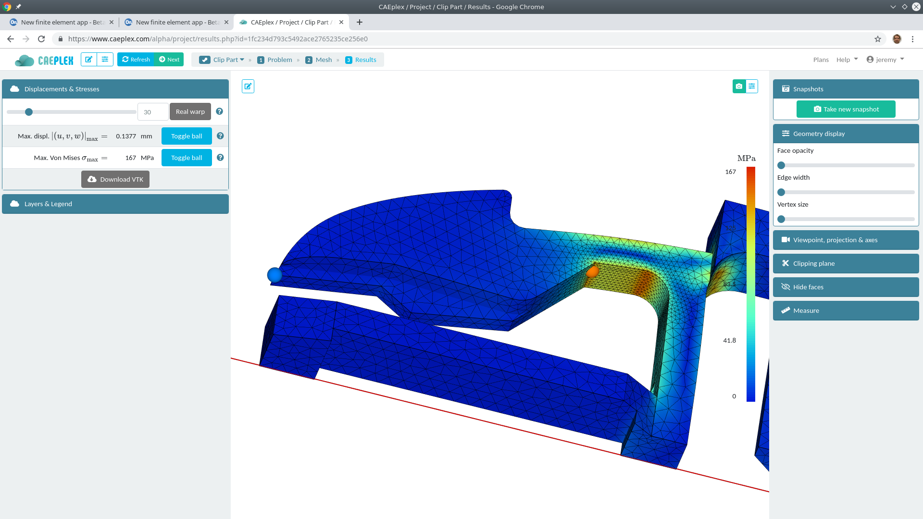Open help icon for Max. Von Mises
This screenshot has width=923, height=519.
[220, 158]
